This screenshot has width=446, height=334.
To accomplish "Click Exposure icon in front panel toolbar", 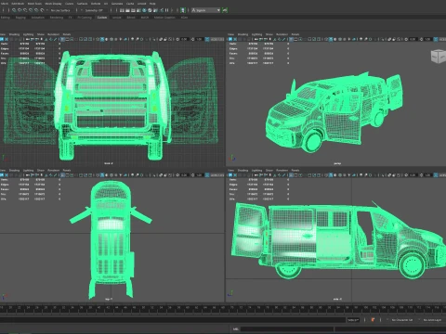I will (177, 39).
